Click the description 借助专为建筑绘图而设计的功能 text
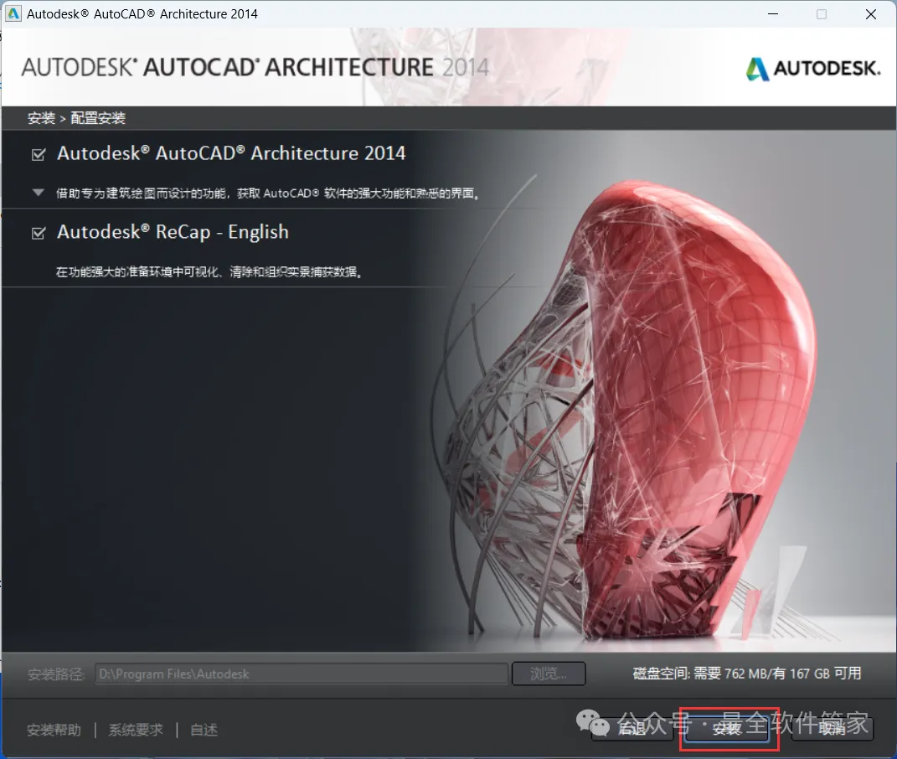This screenshot has height=759, width=897. [268, 193]
